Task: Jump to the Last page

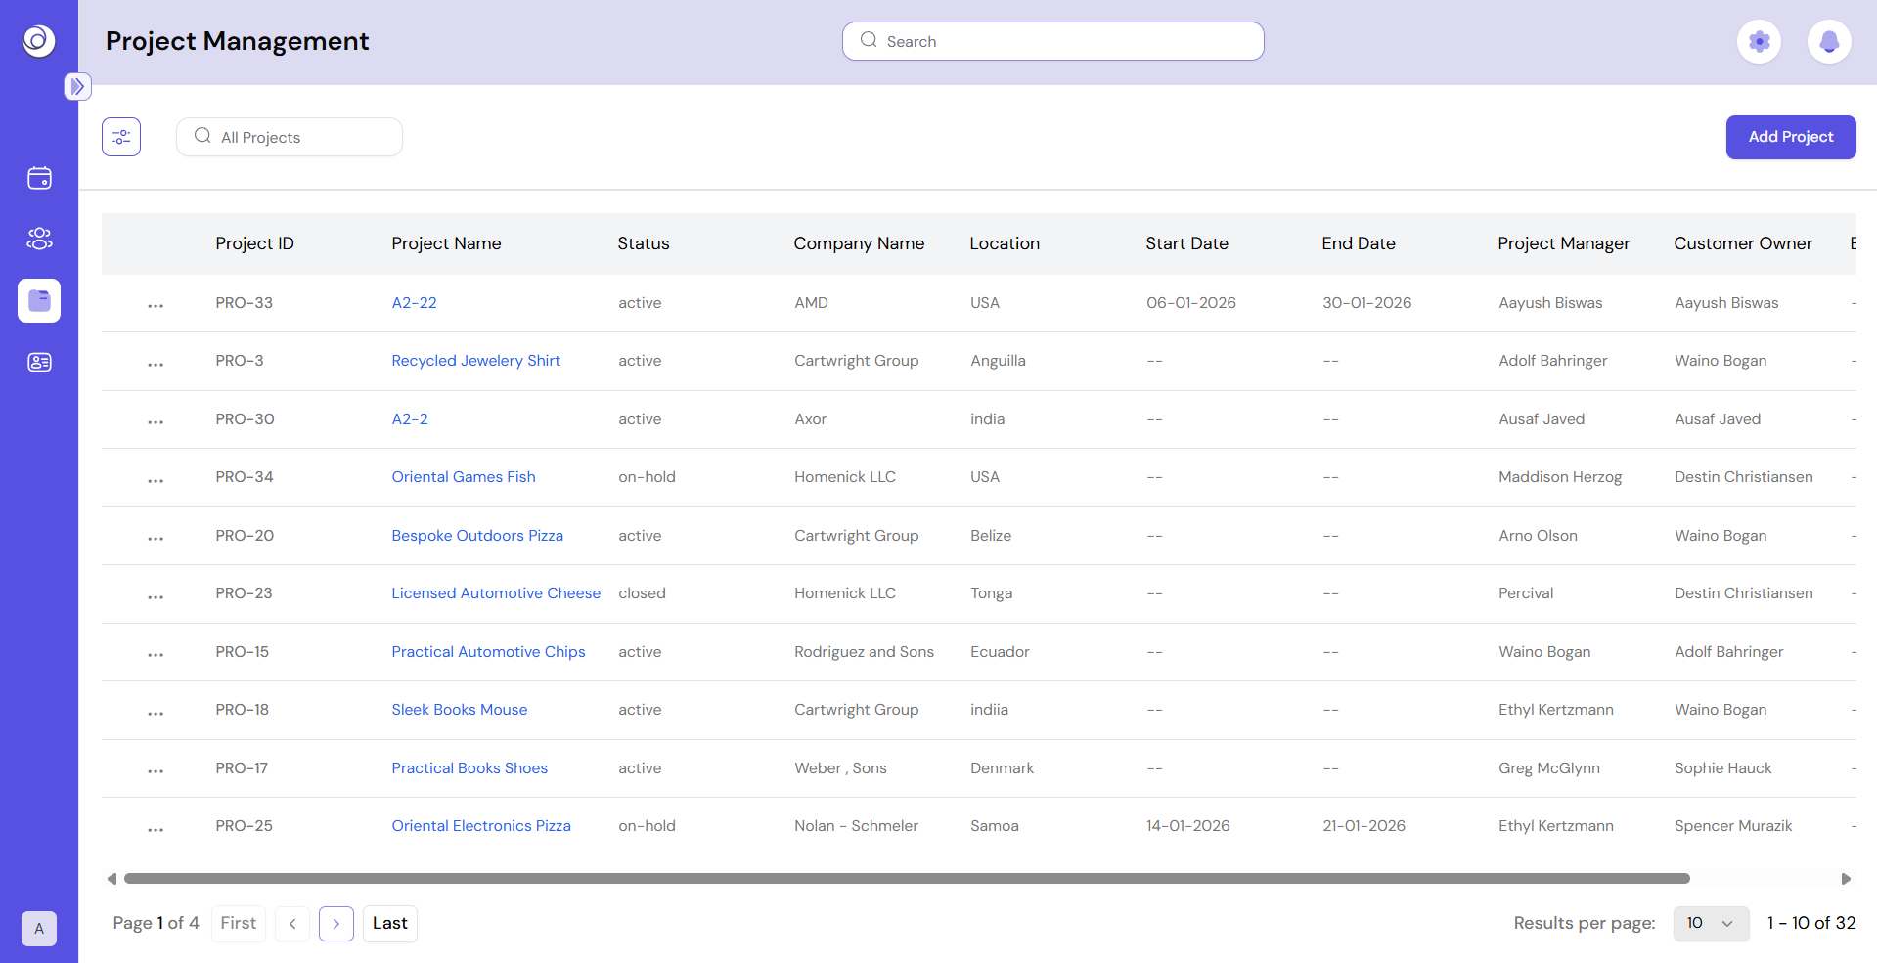Action: (390, 923)
